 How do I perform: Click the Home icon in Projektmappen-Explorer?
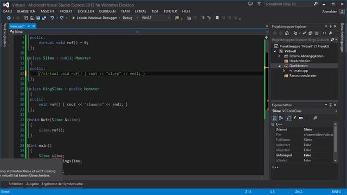coord(287,33)
